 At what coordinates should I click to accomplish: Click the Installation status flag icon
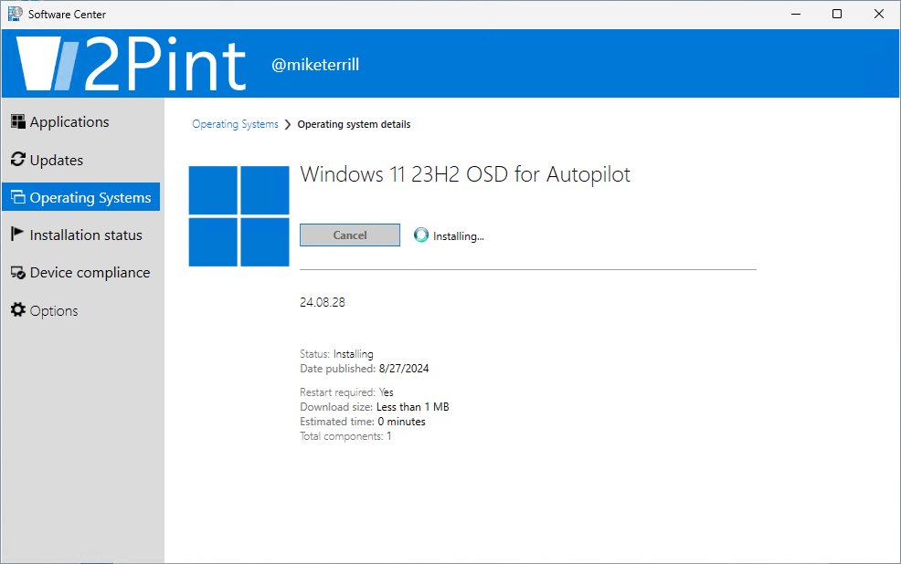17,234
